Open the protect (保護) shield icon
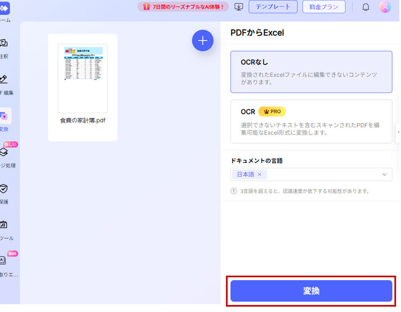401x312 pixels. [x=4, y=189]
